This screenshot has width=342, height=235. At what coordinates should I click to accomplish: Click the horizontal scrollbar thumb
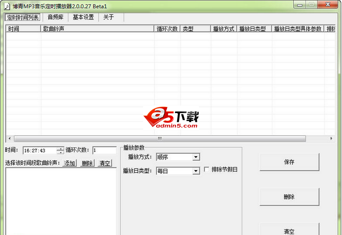pos(160,138)
